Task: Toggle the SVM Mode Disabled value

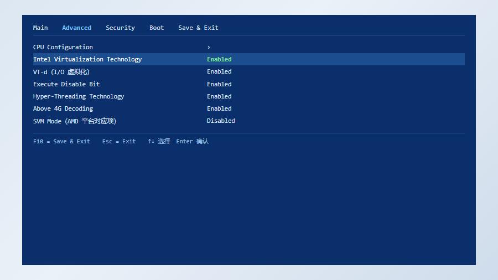Action: [x=221, y=121]
